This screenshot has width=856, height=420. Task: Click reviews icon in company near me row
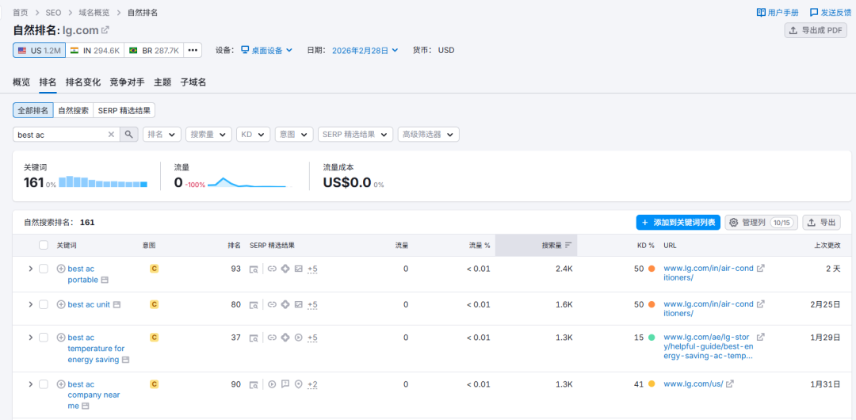(285, 384)
